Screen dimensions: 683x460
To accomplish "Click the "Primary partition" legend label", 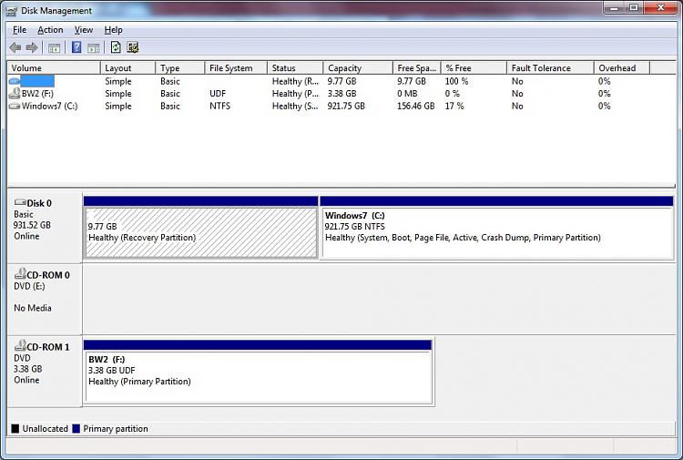I will (116, 429).
